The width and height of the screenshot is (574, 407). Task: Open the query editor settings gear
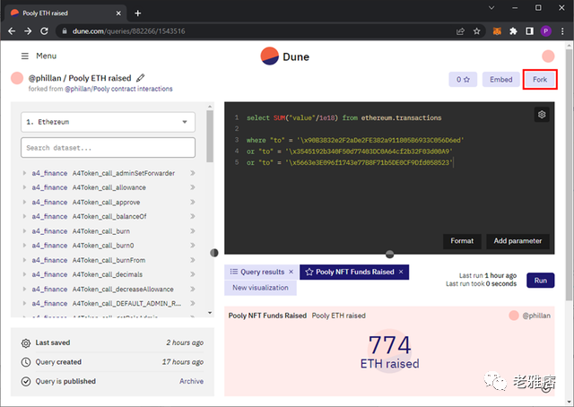point(542,115)
